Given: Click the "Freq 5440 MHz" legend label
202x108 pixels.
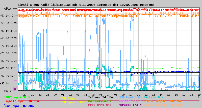Looking at the screenshot, I should pyautogui.click(x=99, y=105).
